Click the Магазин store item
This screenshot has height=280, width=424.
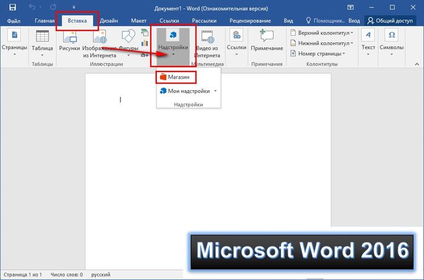pyautogui.click(x=176, y=77)
